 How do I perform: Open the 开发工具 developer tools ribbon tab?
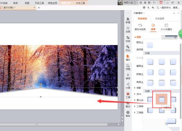click(x=39, y=3)
